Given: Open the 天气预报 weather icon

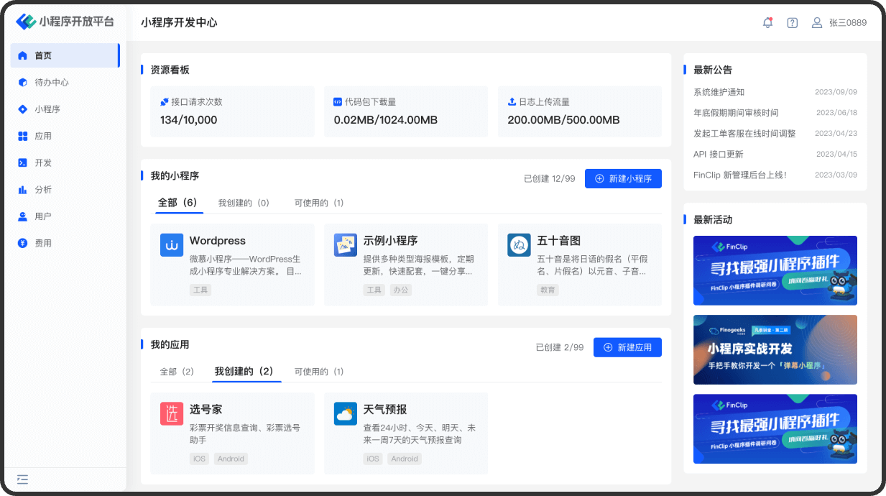Looking at the screenshot, I should 346,414.
